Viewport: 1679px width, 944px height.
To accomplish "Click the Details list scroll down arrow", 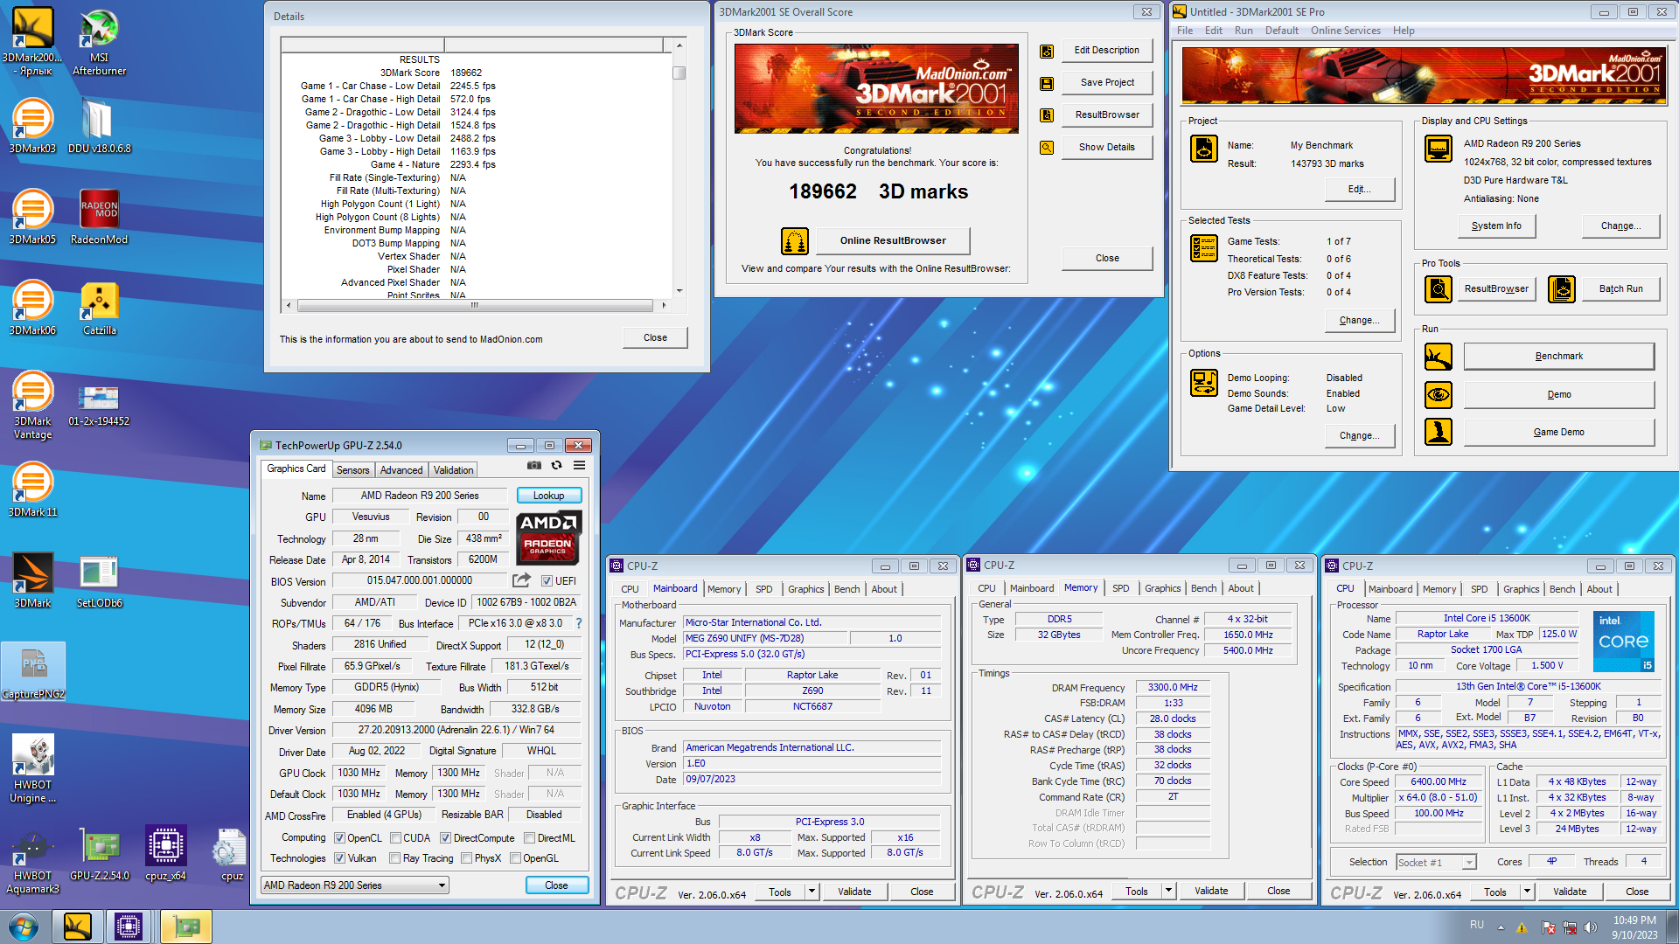I will [679, 290].
